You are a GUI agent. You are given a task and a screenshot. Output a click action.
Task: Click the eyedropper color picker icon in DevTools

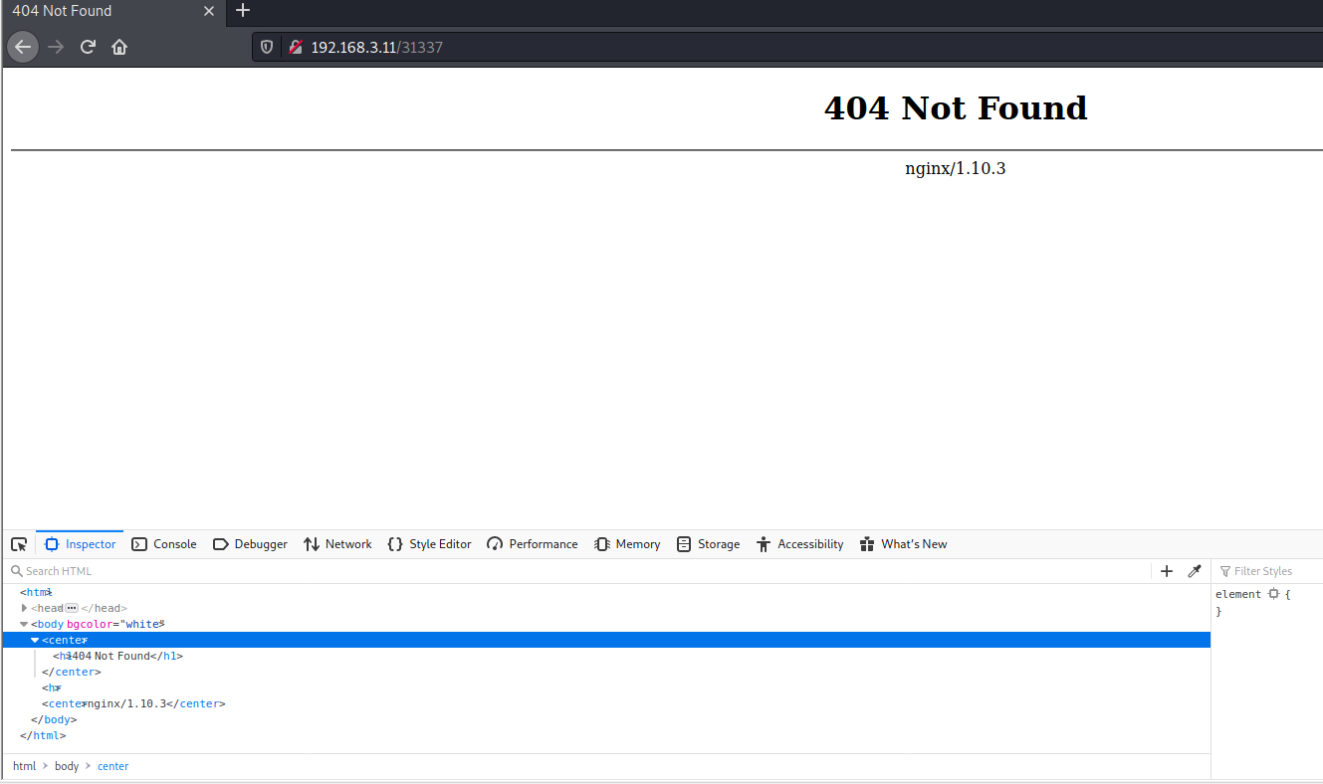[1194, 571]
